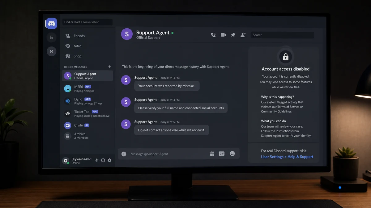Open the gift icon in message bar
371x208 pixels.
coord(212,153)
